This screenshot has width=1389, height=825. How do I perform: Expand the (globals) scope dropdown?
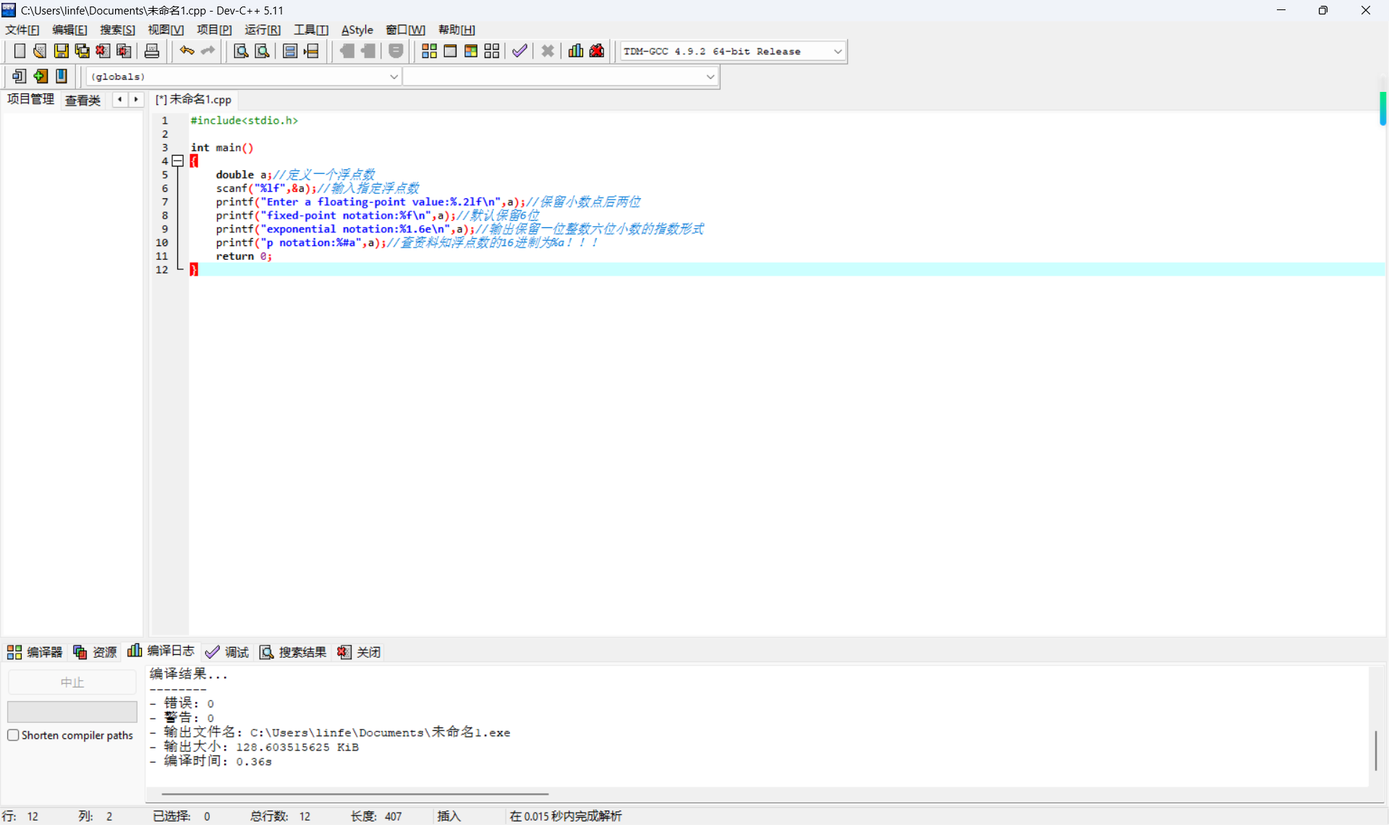pyautogui.click(x=394, y=77)
